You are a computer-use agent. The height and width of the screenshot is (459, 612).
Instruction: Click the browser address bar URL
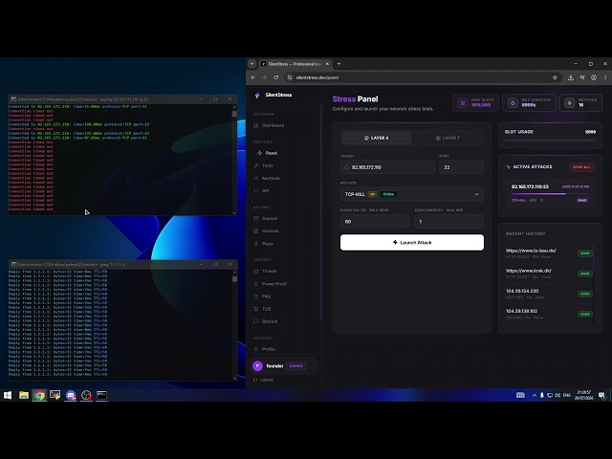tap(317, 77)
